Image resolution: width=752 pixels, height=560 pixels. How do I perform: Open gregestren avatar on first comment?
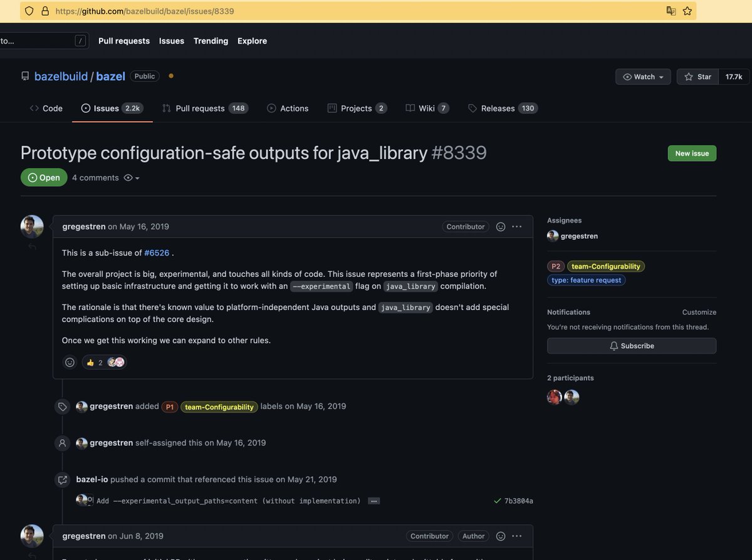pyautogui.click(x=32, y=227)
